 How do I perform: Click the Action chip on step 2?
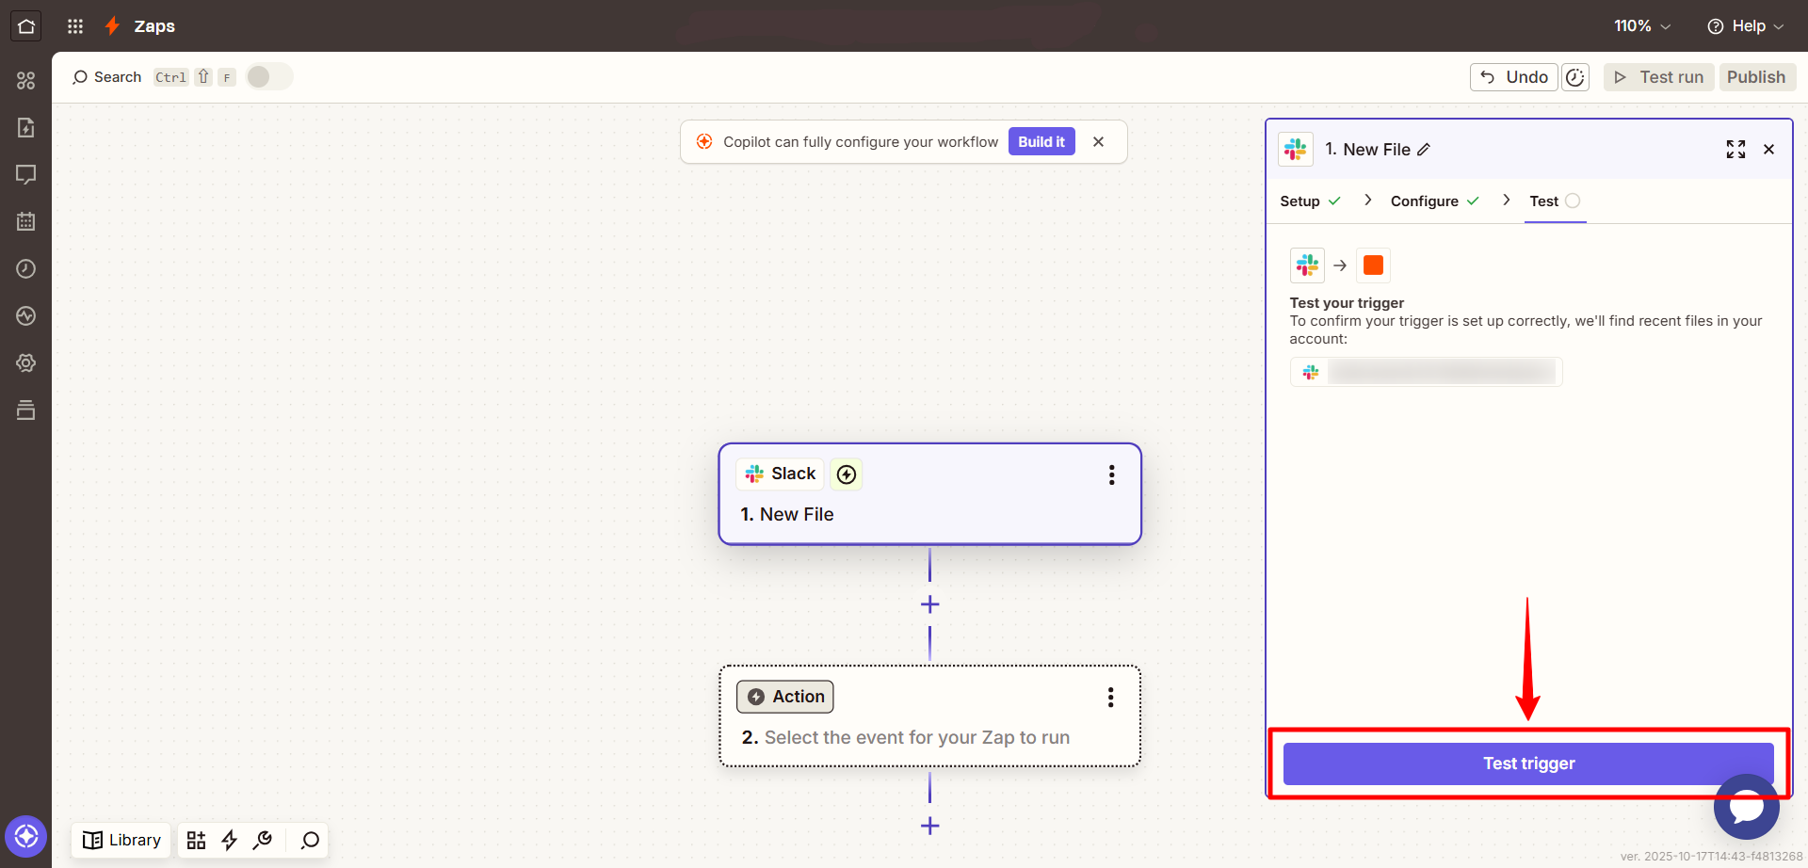785,697
